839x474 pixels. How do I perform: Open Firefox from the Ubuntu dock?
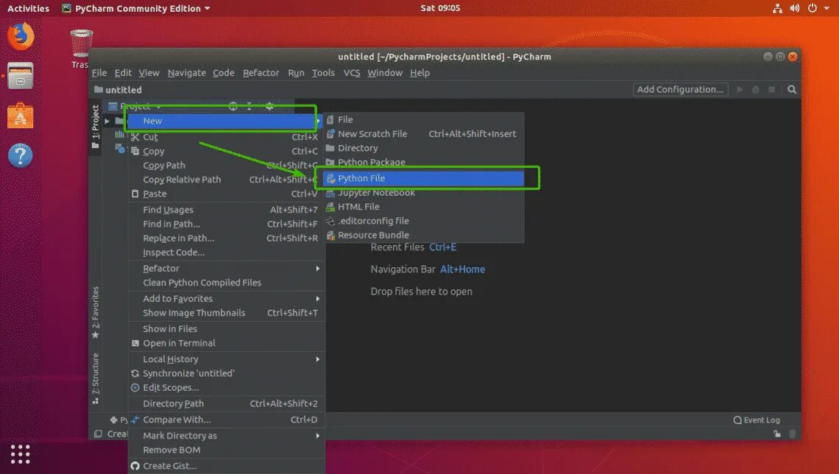[21, 36]
